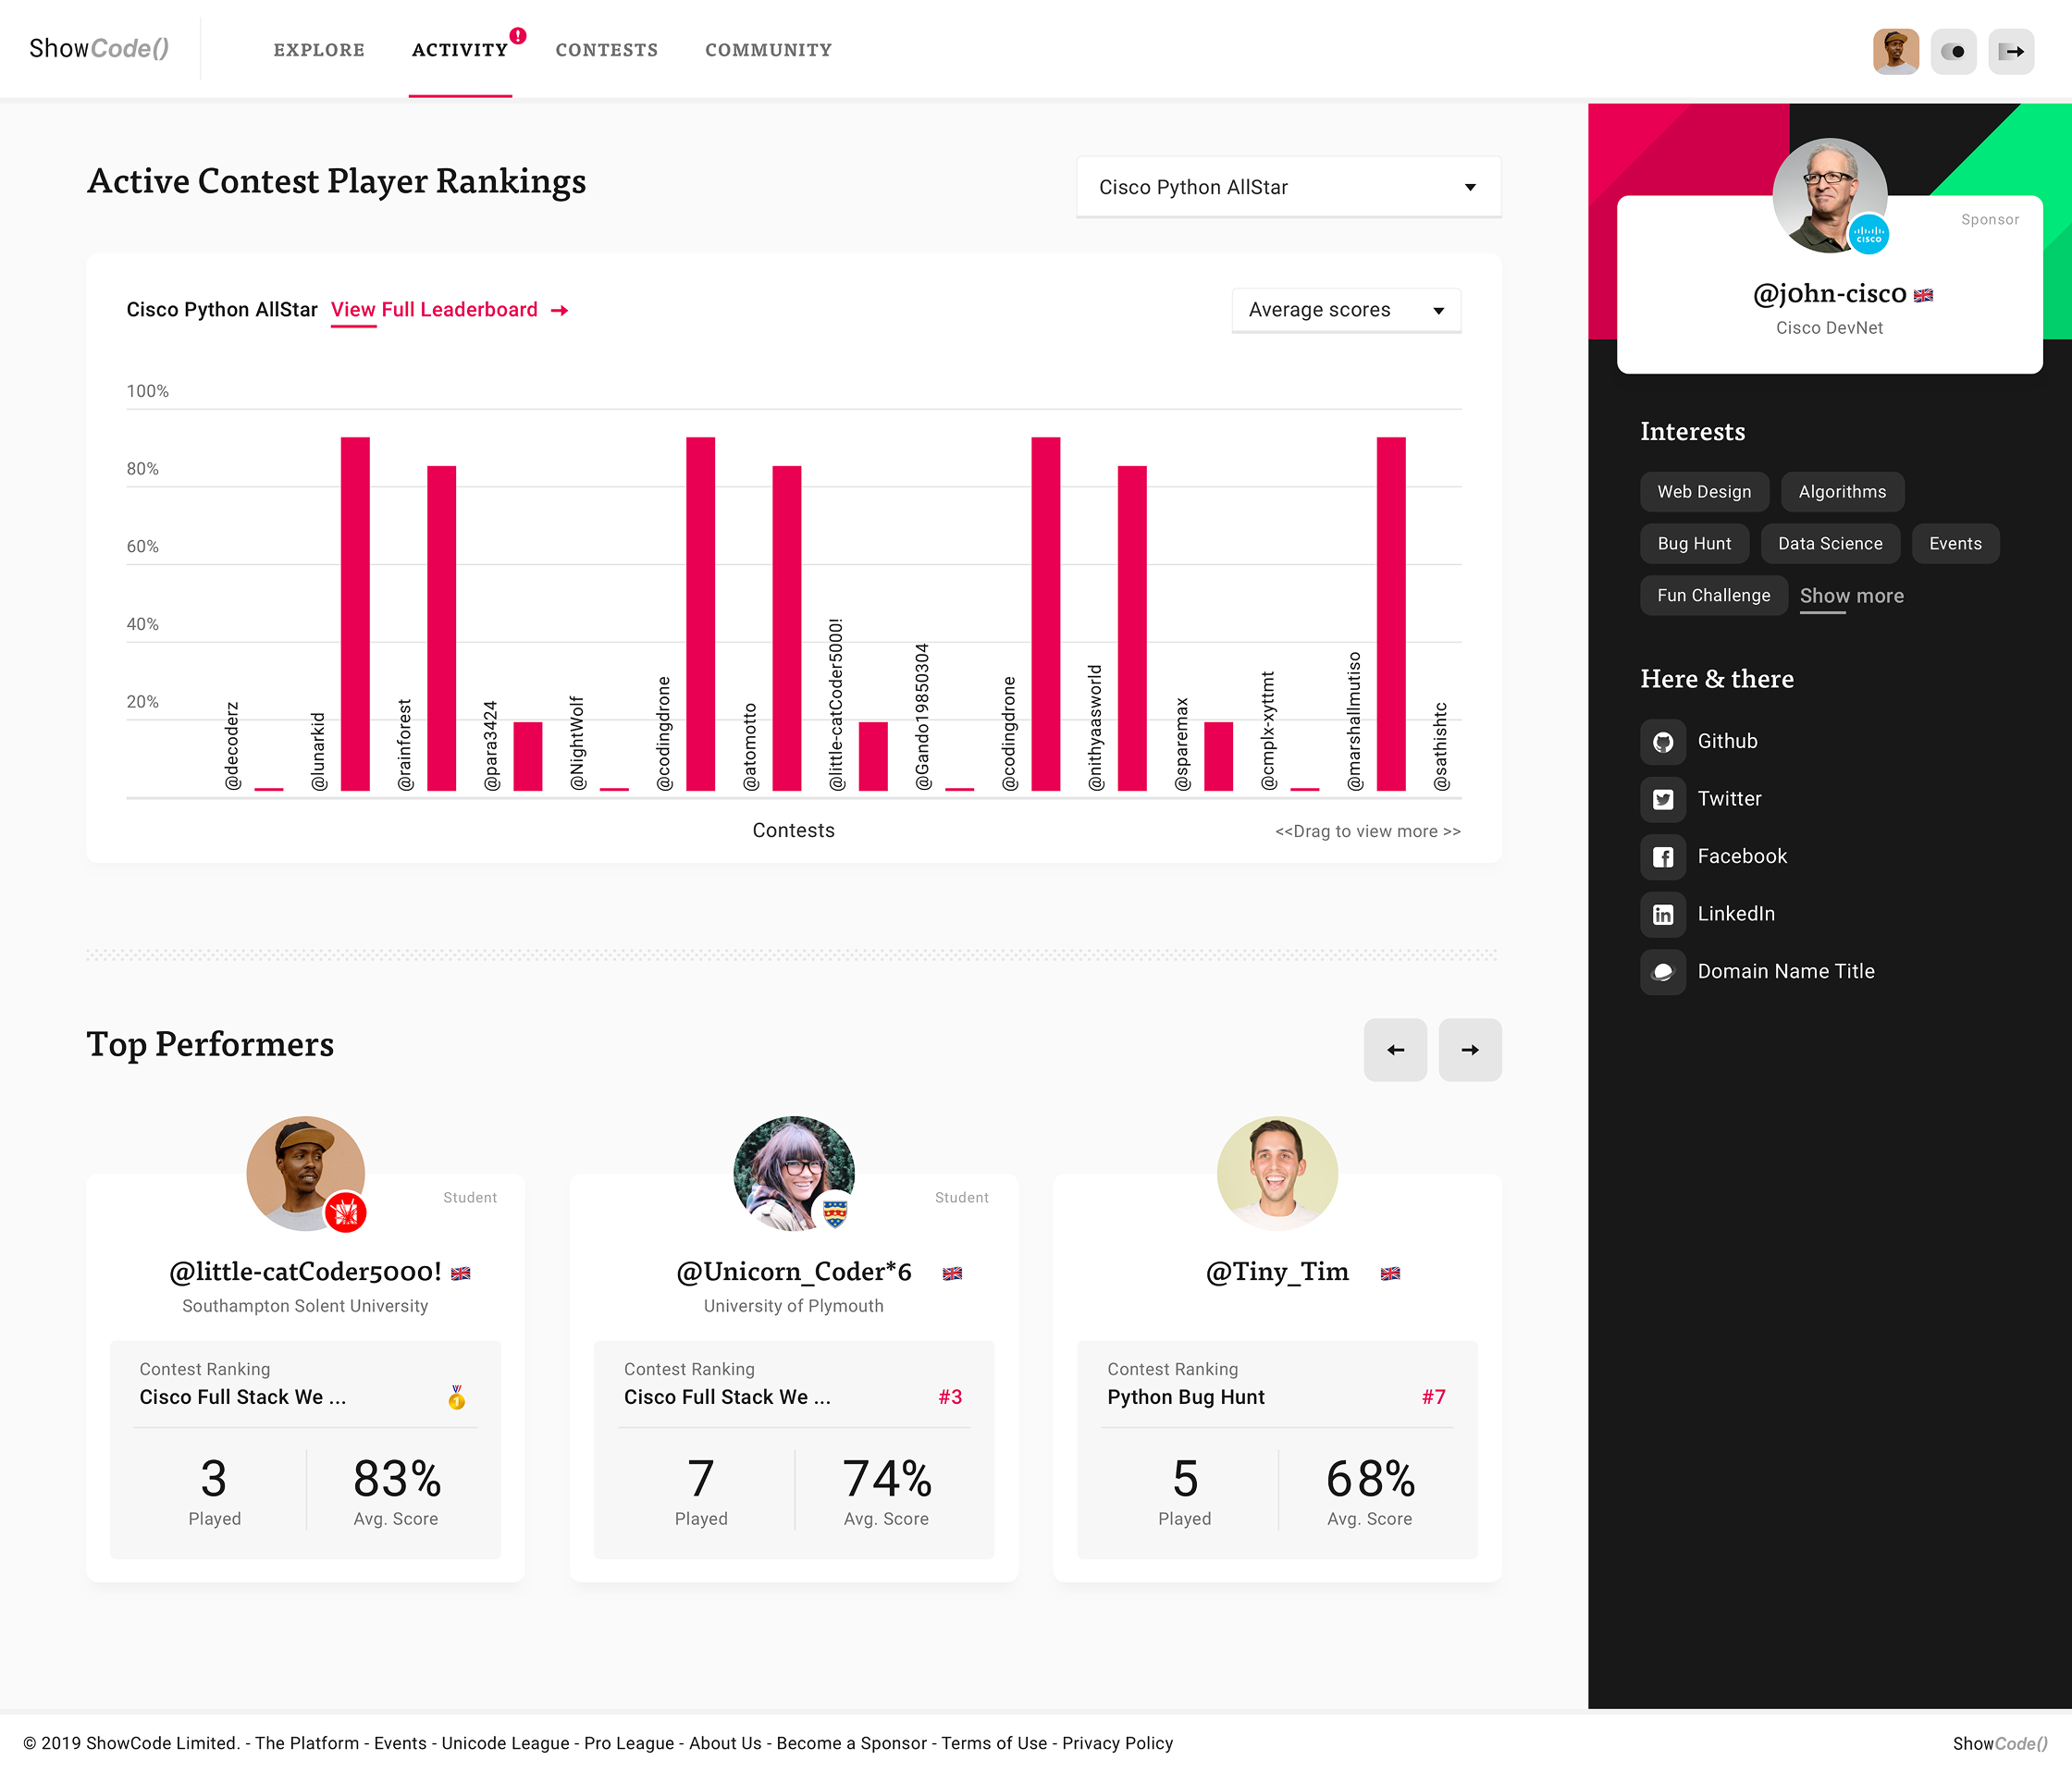Click the #3 ranking for Unicorn_Coder
This screenshot has height=1772, width=2072.
coord(950,1397)
